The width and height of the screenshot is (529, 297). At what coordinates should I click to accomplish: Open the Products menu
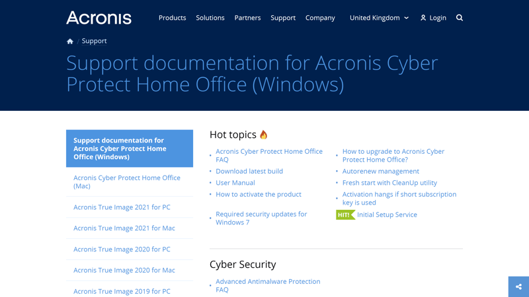(x=172, y=18)
